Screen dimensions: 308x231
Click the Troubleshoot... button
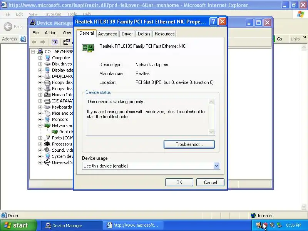pos(189,144)
